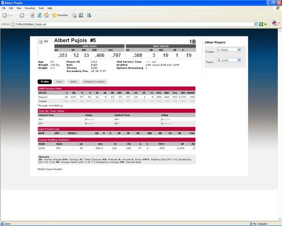Open the Edit menu
The image size is (282, 226).
point(11,8)
